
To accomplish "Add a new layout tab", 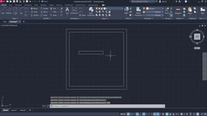I will [x=30, y=110].
